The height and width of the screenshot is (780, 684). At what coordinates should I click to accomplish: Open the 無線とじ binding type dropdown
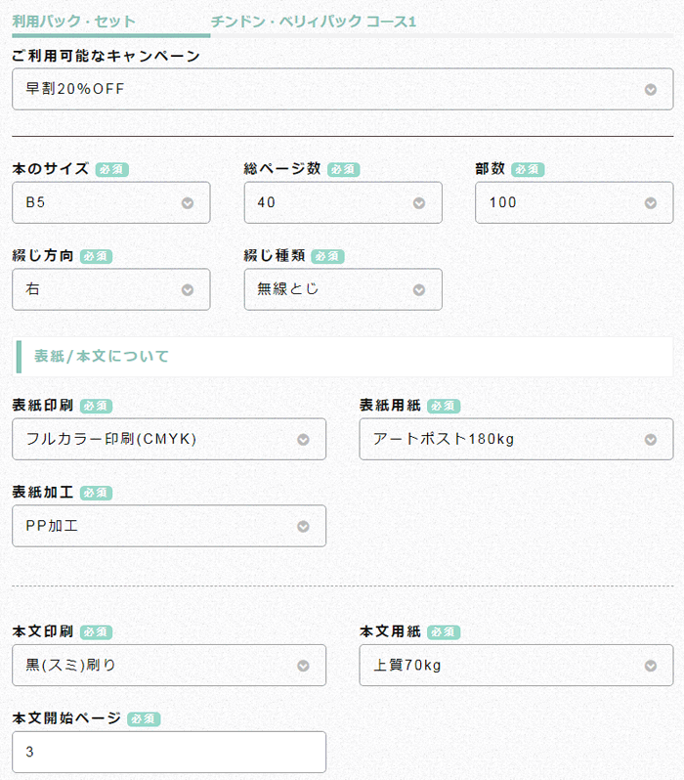click(x=343, y=289)
